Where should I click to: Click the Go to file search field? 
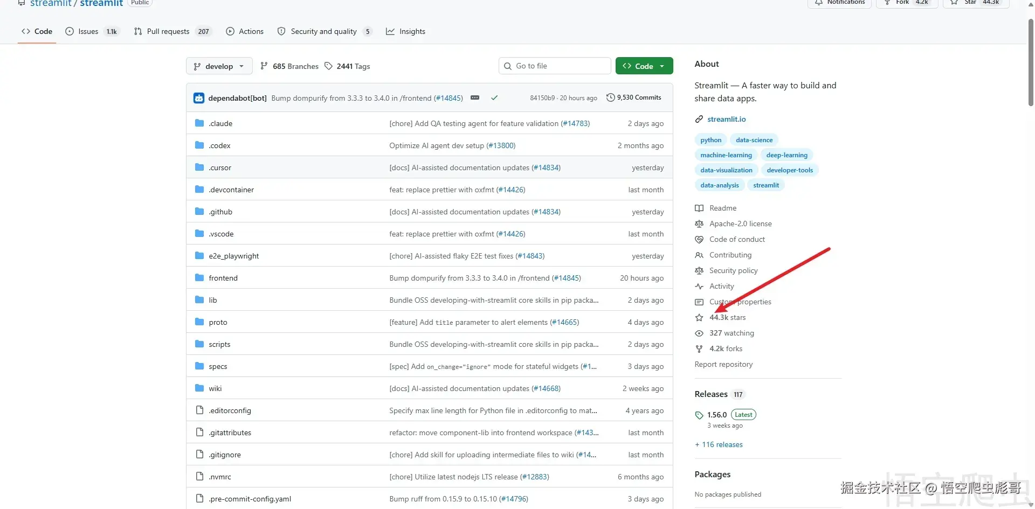coord(555,66)
